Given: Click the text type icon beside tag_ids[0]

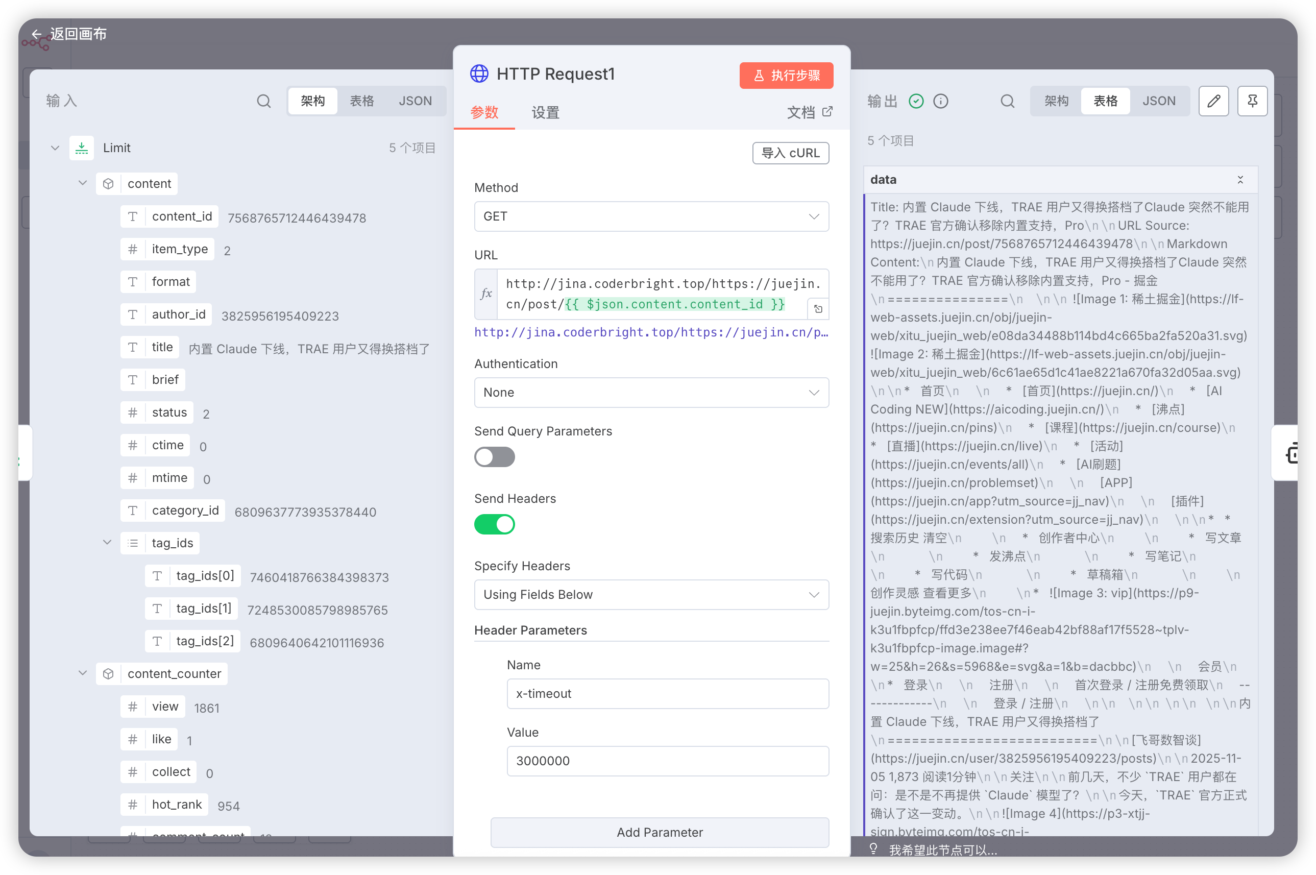Looking at the screenshot, I should [x=157, y=576].
